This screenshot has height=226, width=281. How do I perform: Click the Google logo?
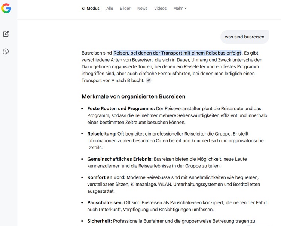click(6, 8)
